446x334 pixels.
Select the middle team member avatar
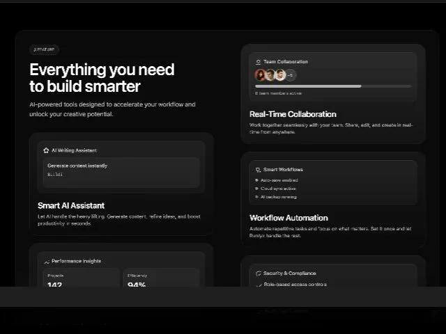coord(270,75)
